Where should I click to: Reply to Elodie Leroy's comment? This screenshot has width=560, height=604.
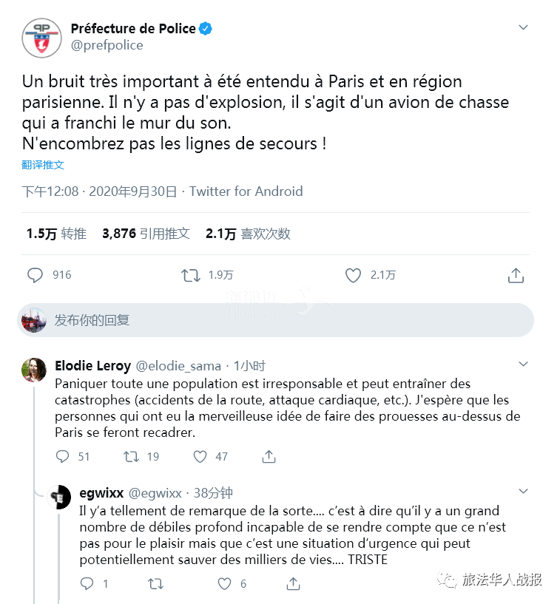click(x=63, y=456)
